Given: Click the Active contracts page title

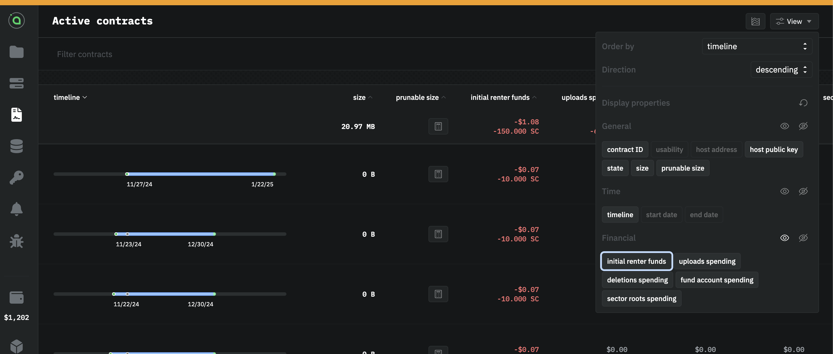Looking at the screenshot, I should 102,21.
